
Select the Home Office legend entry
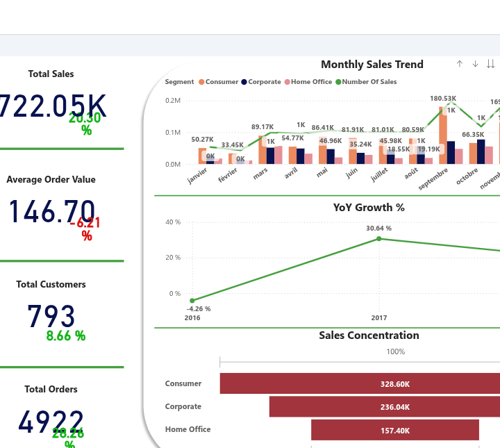308,82
